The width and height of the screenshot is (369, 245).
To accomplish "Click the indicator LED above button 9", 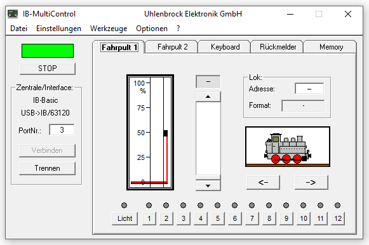I will click(x=286, y=205).
